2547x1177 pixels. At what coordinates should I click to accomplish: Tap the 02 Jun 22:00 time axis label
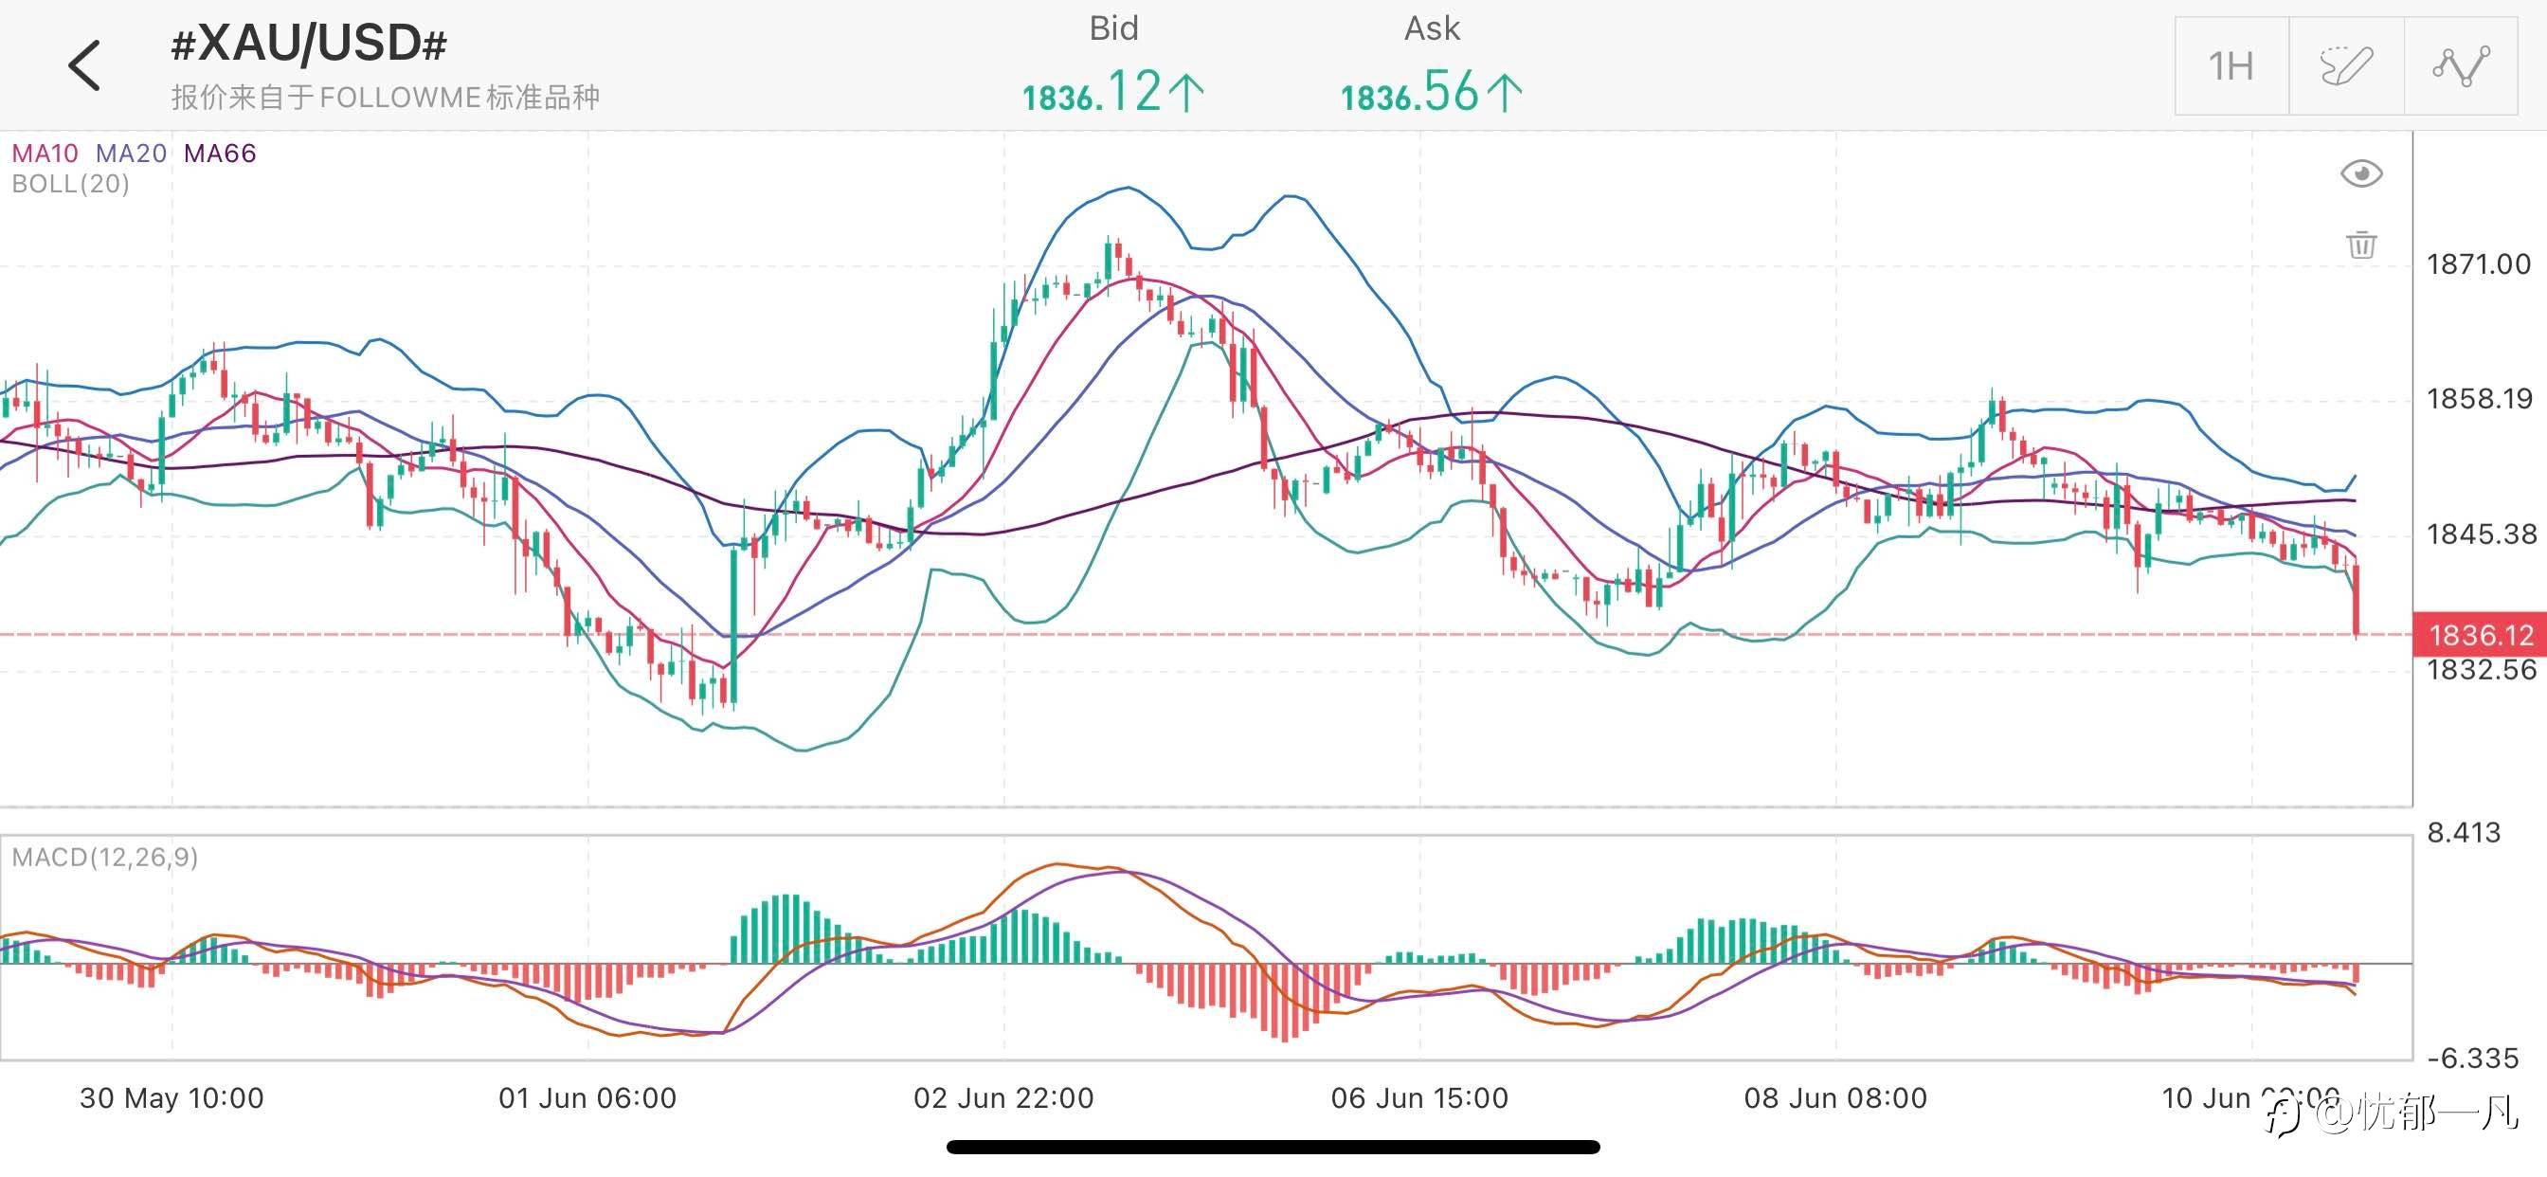(1003, 1098)
